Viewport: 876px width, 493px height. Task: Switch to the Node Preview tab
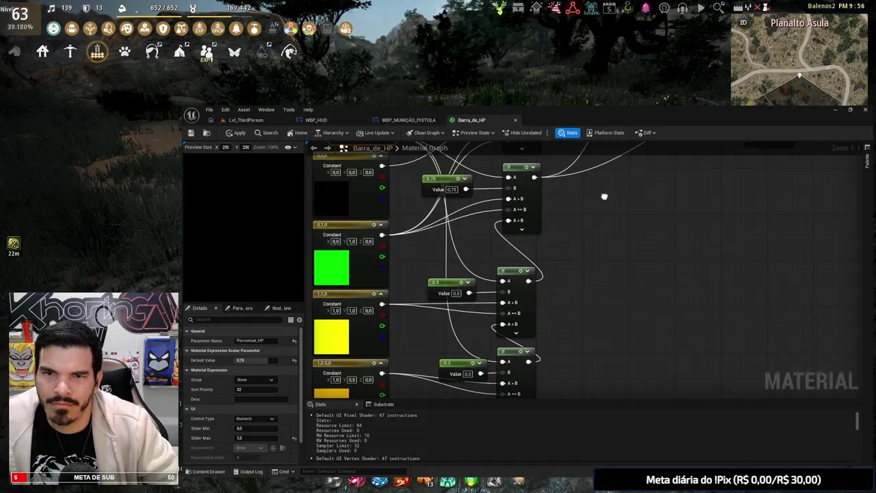[x=281, y=308]
